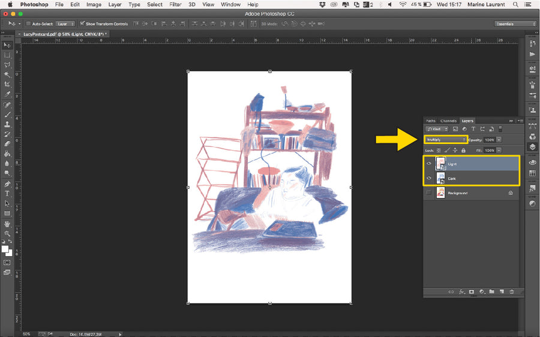Click the Photoshop app menu

click(34, 4)
